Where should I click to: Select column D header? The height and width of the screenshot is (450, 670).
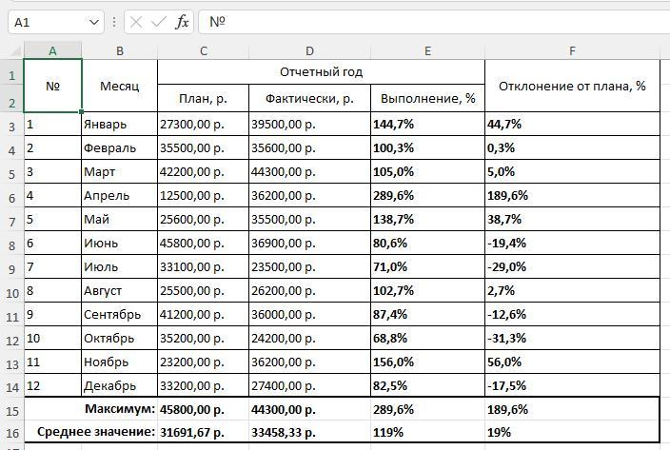tap(310, 51)
